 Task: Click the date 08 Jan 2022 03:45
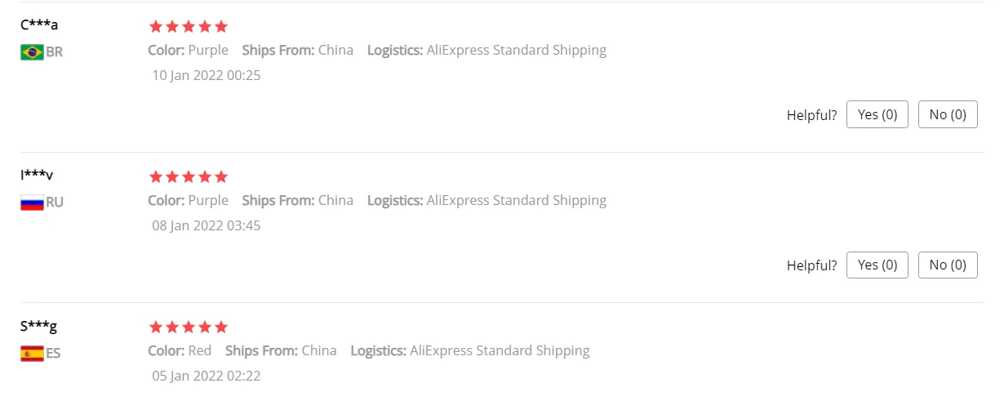click(x=207, y=225)
